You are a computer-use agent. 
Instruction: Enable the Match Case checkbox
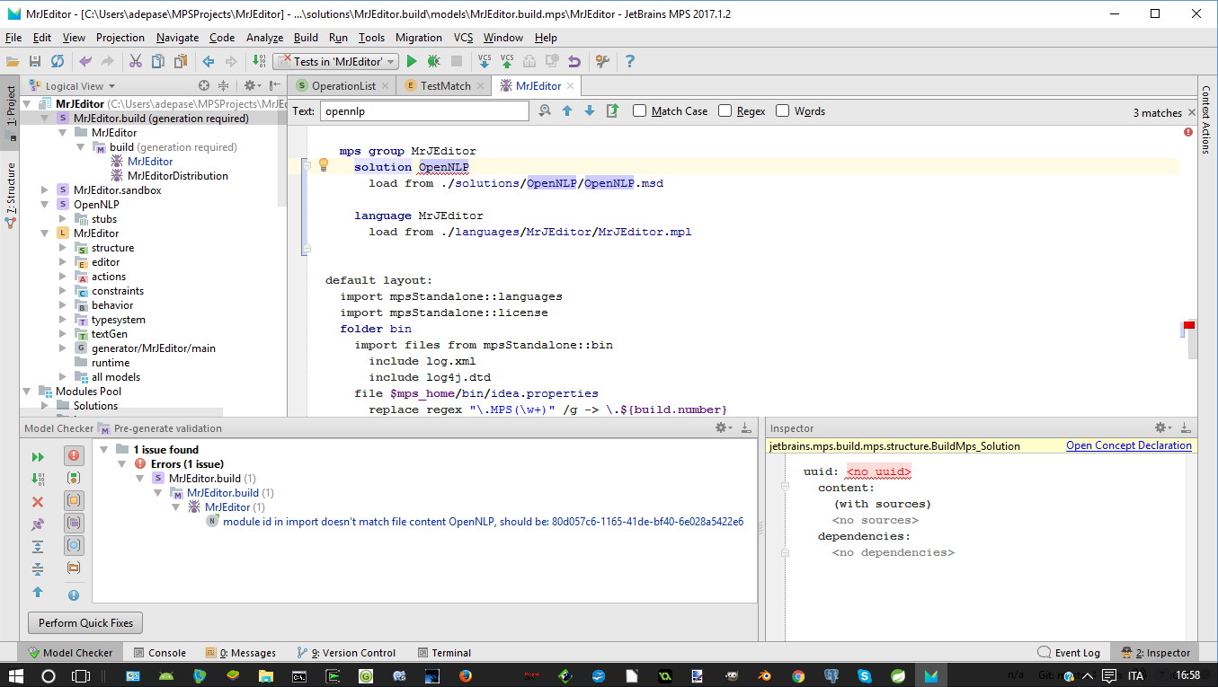tap(640, 111)
